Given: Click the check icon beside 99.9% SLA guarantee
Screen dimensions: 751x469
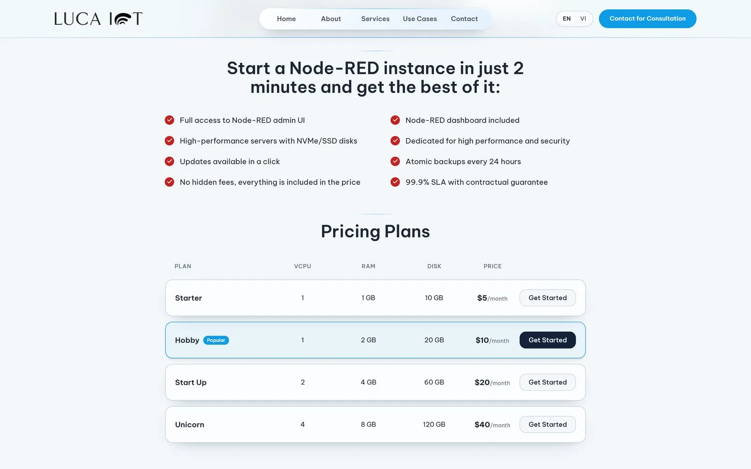Looking at the screenshot, I should click(395, 182).
